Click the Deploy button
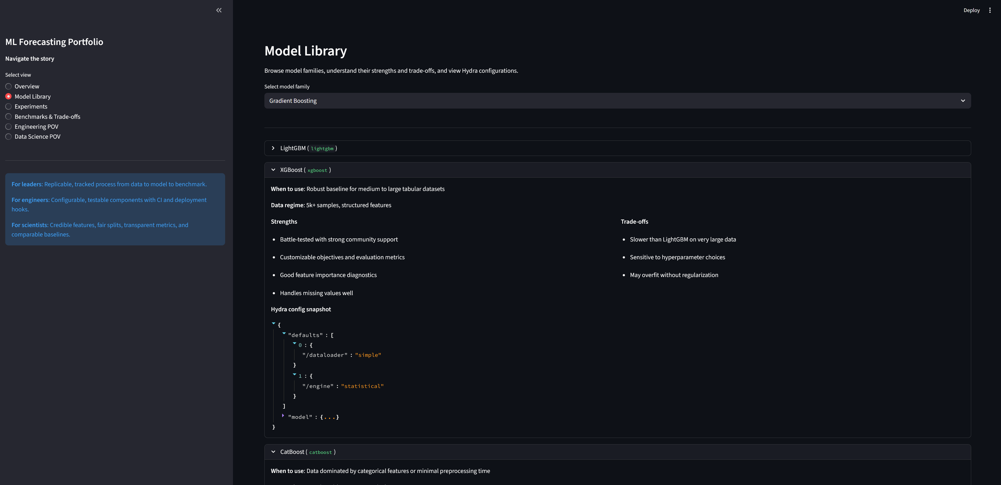Viewport: 1001px width, 485px height. pos(971,10)
